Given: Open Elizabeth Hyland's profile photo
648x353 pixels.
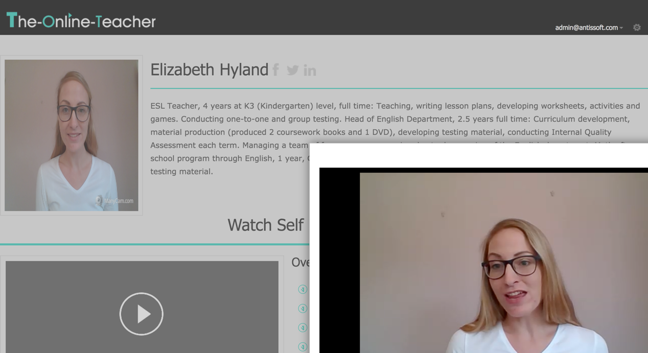Looking at the screenshot, I should [x=72, y=135].
